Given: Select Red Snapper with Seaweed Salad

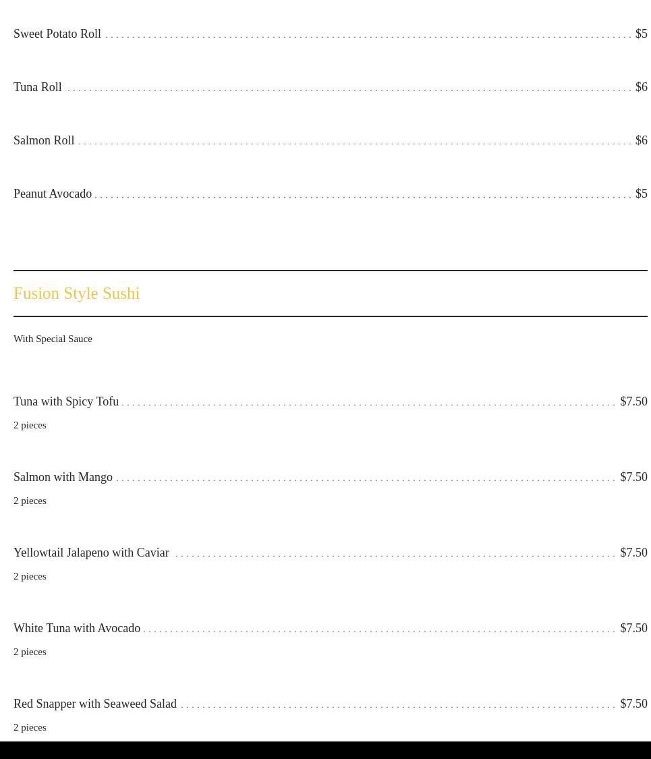Looking at the screenshot, I should pos(95,704).
